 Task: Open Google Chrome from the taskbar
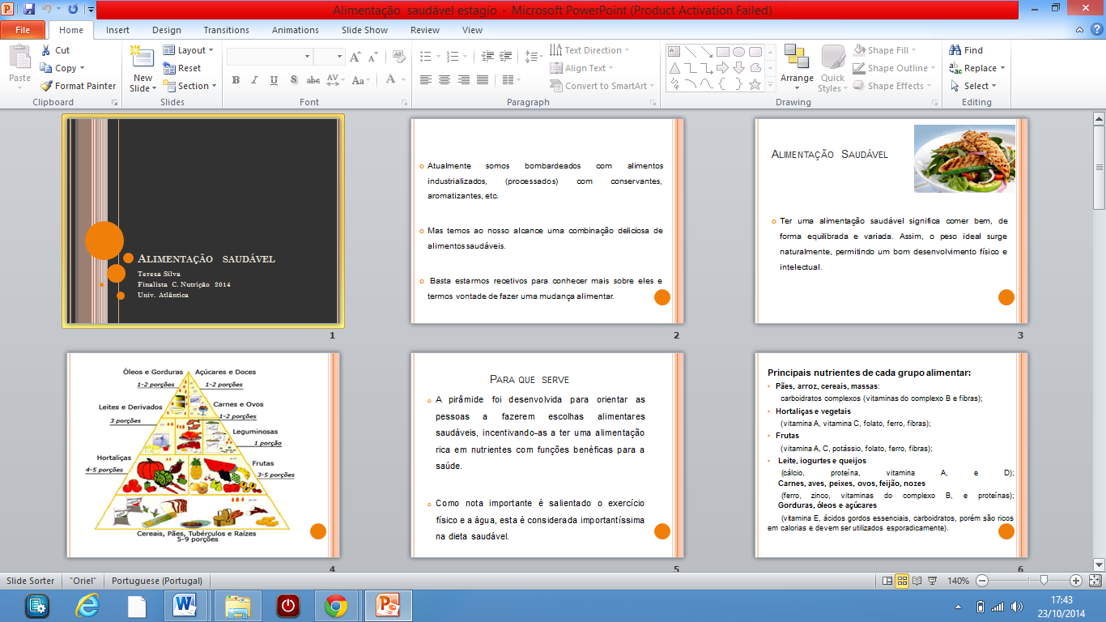pos(336,606)
